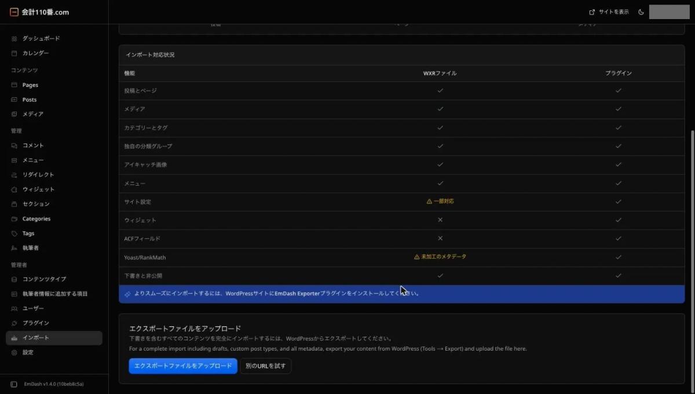Click the コンテンツ sidebar section label

pos(24,70)
